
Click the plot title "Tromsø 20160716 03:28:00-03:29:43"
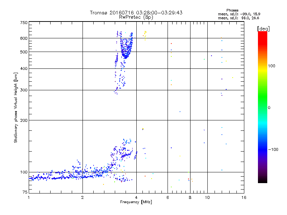(x=136, y=13)
